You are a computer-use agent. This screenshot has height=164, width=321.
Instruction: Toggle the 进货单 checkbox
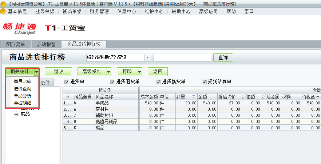(x=67, y=82)
